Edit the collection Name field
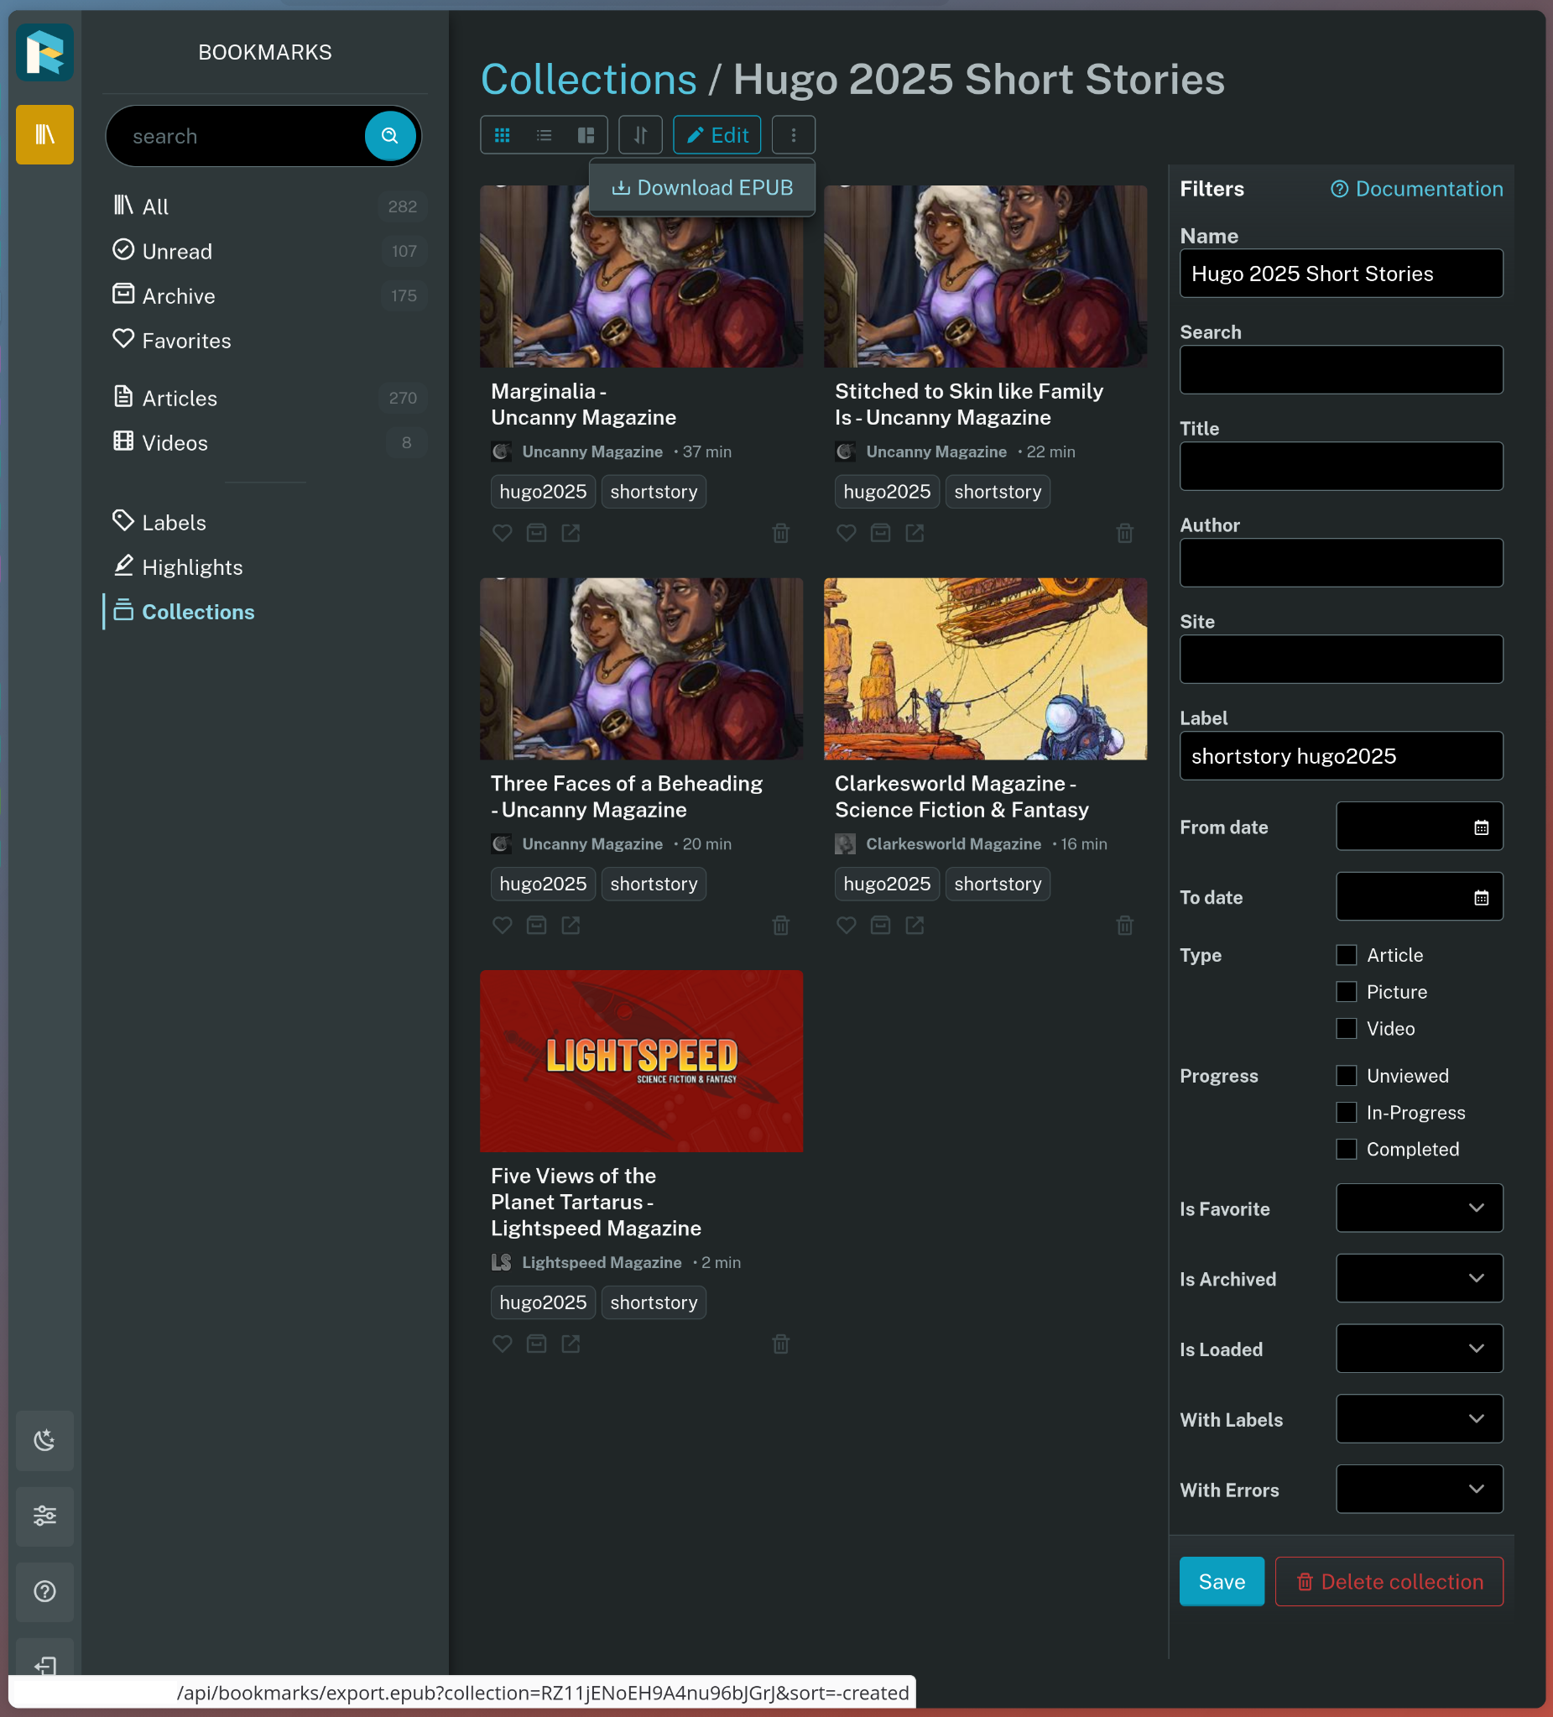 point(1341,274)
